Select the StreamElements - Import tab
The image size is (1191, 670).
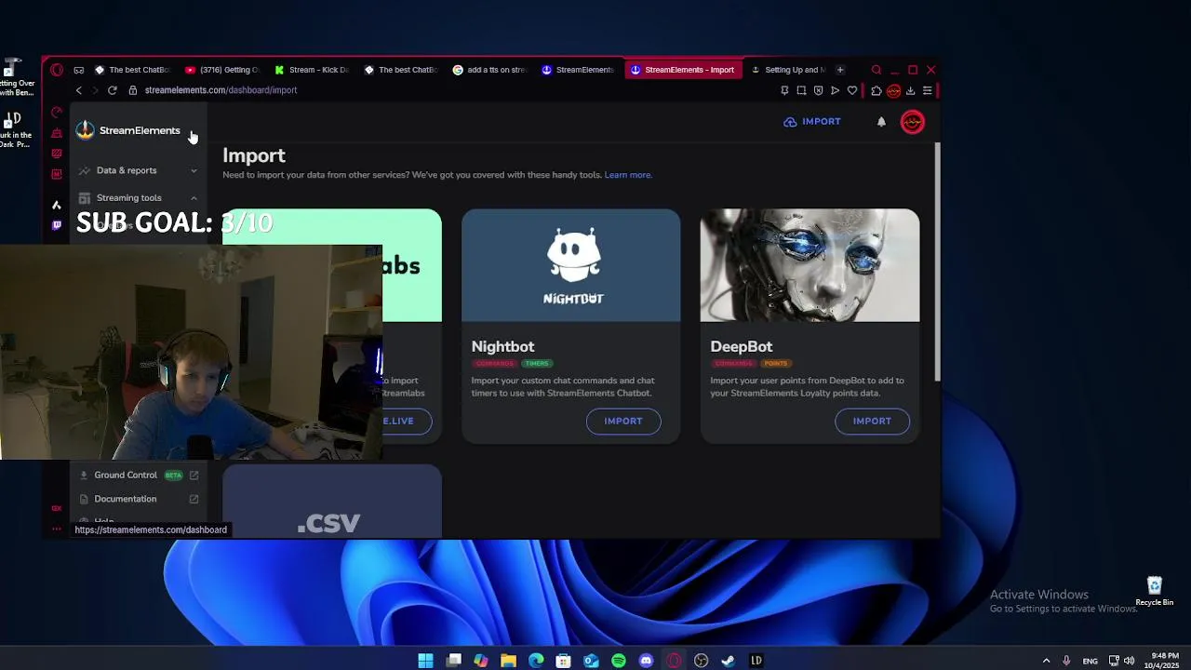pos(683,70)
